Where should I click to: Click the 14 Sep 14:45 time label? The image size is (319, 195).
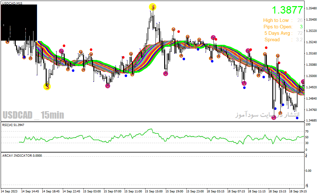(x=30, y=191)
